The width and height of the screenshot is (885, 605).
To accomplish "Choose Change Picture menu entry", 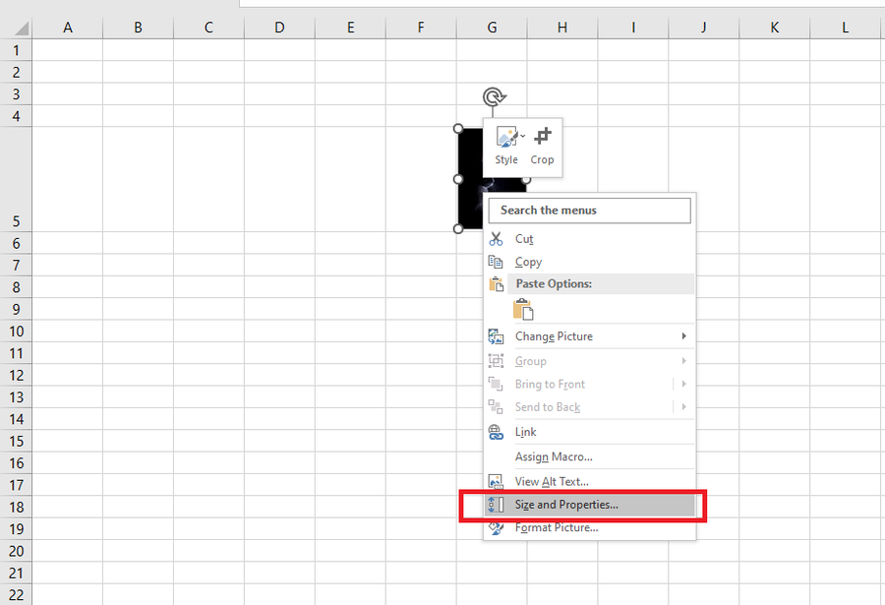I will 590,336.
